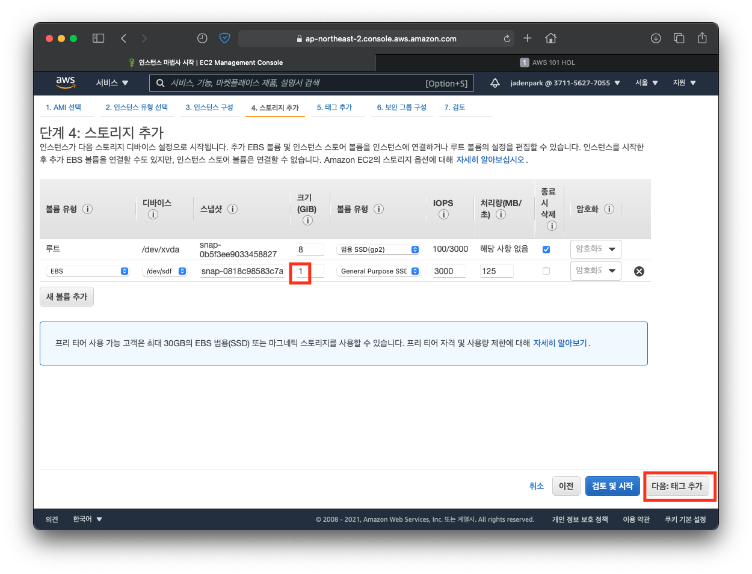Open the /dev/sdf device dropdown

pos(164,271)
